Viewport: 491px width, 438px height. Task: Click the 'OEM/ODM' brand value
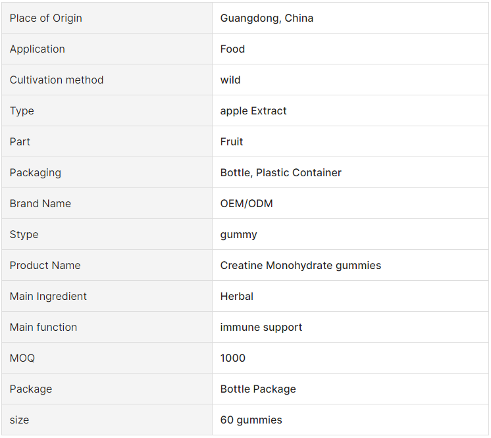tap(247, 204)
